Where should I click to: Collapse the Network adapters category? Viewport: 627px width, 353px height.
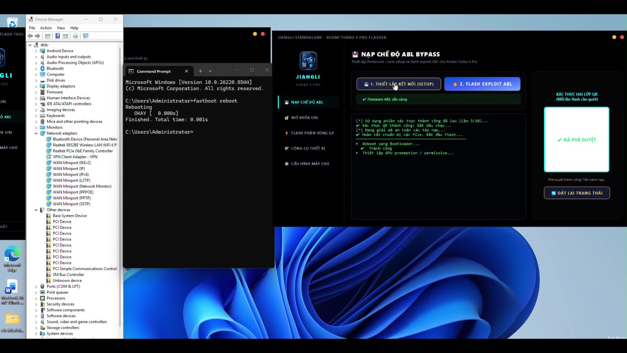pyautogui.click(x=36, y=133)
